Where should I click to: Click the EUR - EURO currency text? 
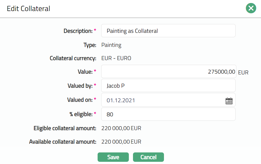(116, 58)
